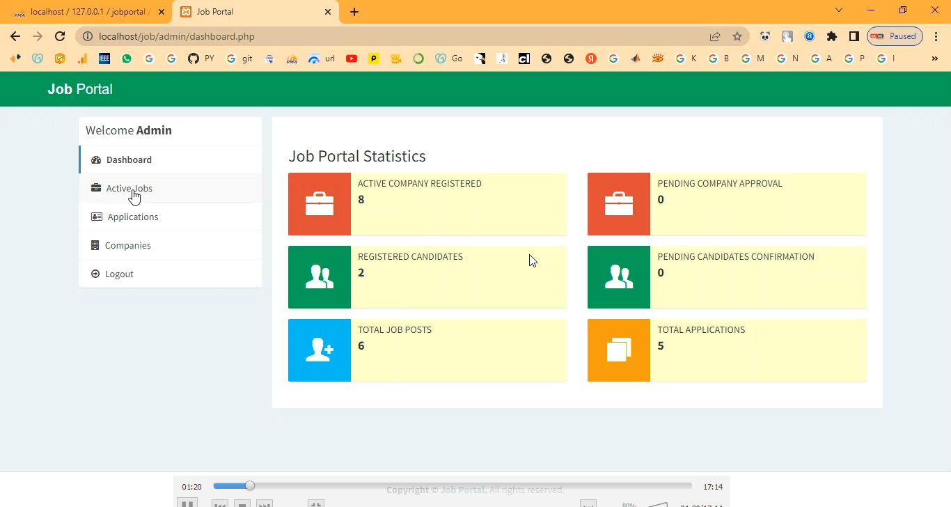Click the Pending Company Approval briefcase icon
Screen dimensions: 951x507
(x=618, y=204)
